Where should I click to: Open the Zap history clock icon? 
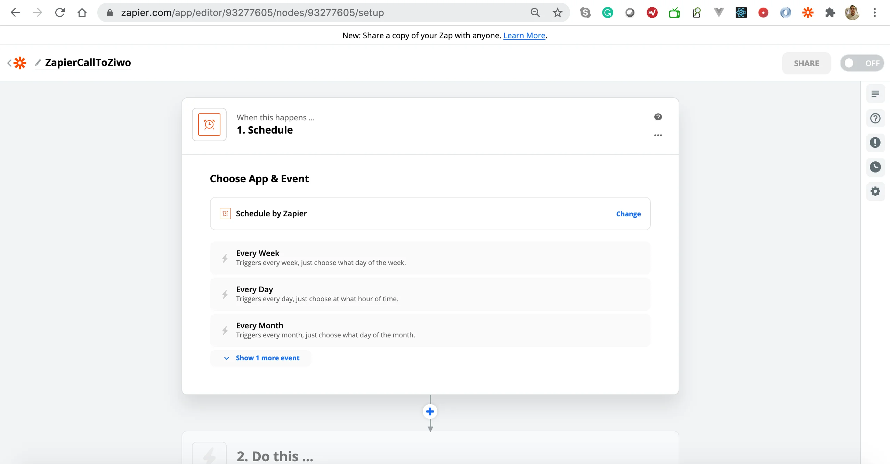[x=875, y=167]
